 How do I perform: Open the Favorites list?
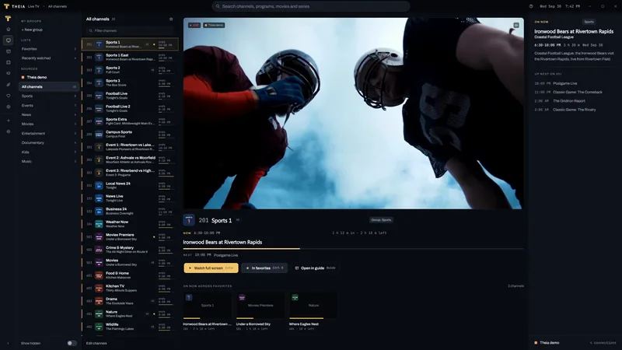click(x=48, y=49)
